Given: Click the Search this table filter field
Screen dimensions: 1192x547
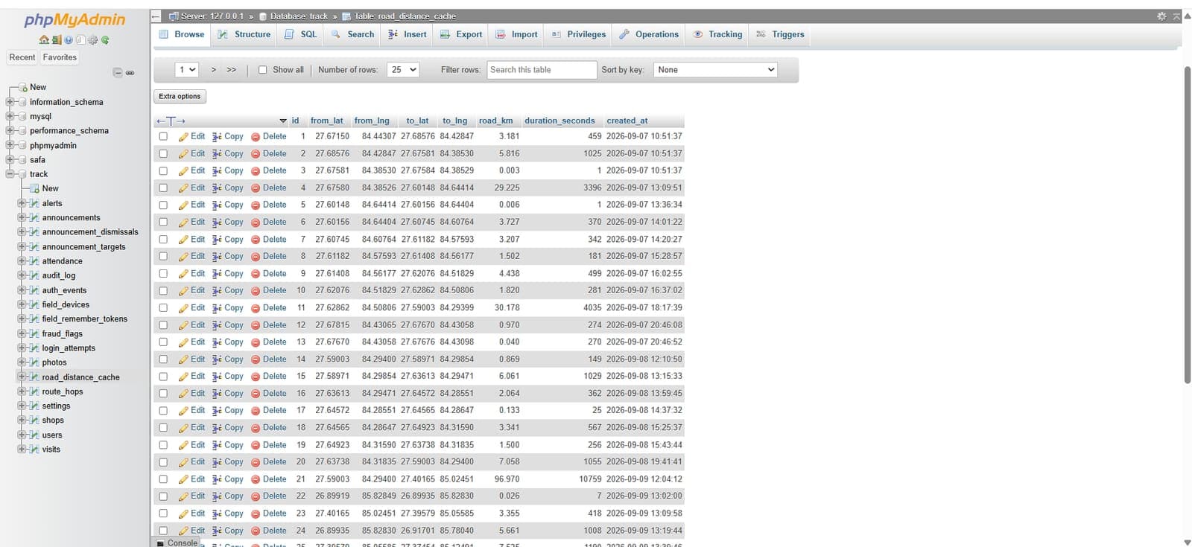Looking at the screenshot, I should point(542,70).
